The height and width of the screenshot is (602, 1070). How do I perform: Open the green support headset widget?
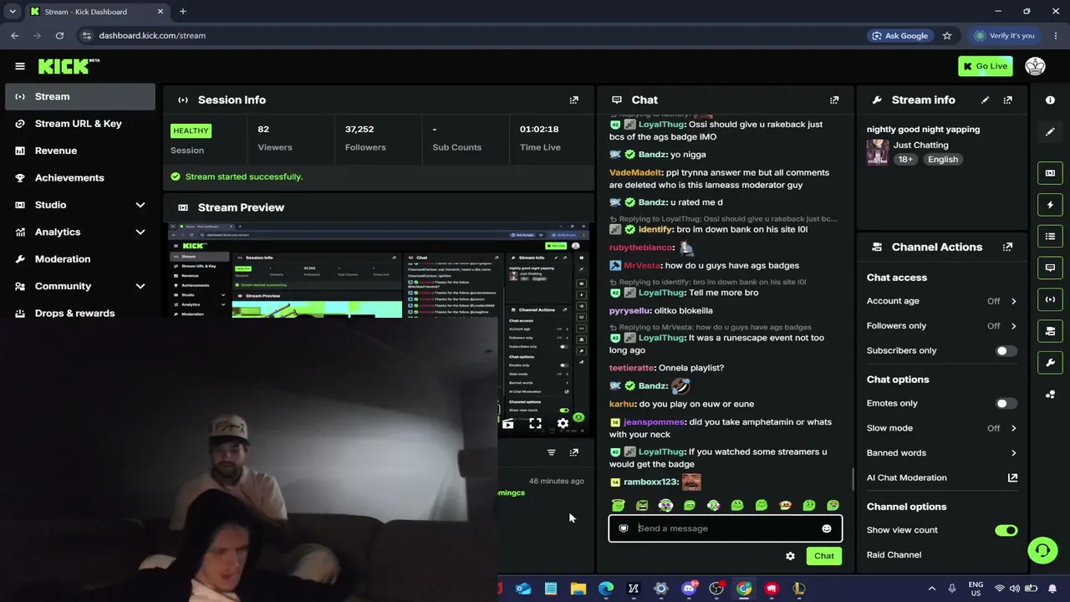(1042, 550)
